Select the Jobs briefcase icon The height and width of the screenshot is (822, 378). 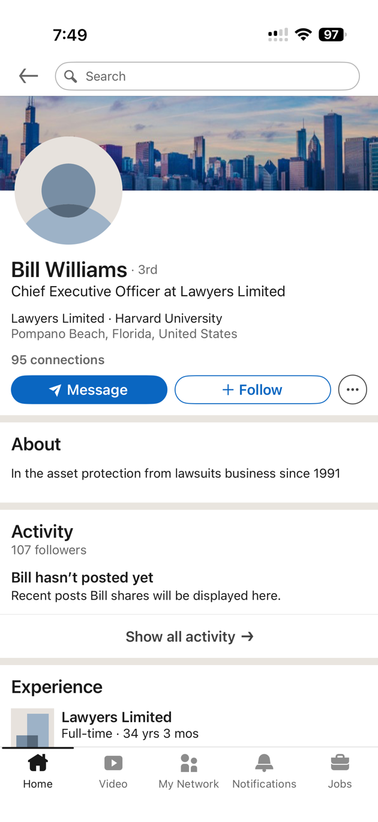[340, 763]
